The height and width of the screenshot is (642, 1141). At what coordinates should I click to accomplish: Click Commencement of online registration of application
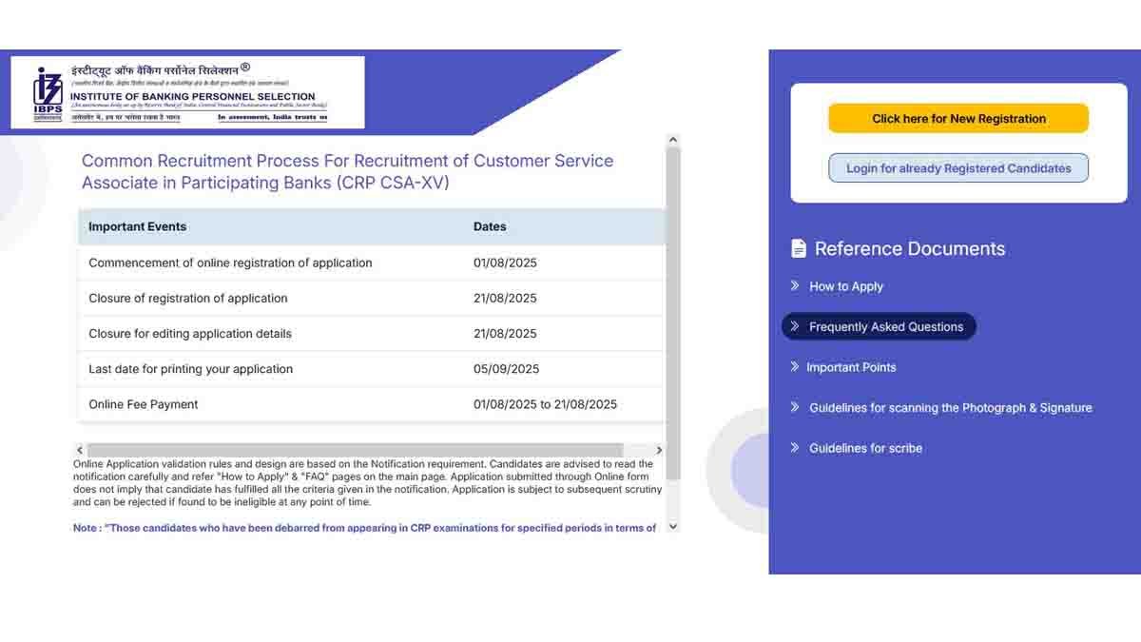[230, 263]
